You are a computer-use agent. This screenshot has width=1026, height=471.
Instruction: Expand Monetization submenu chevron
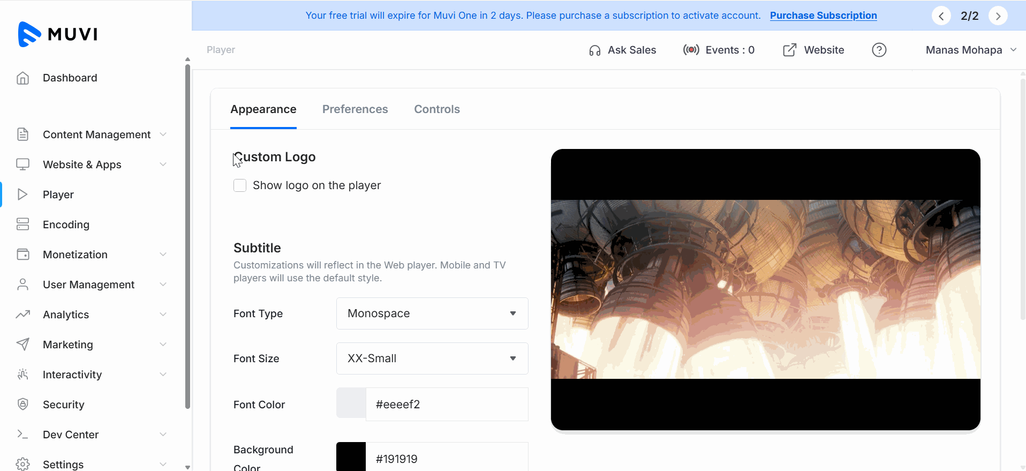tap(163, 255)
